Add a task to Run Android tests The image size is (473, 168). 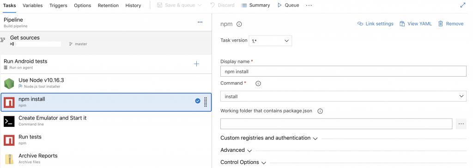[196, 64]
